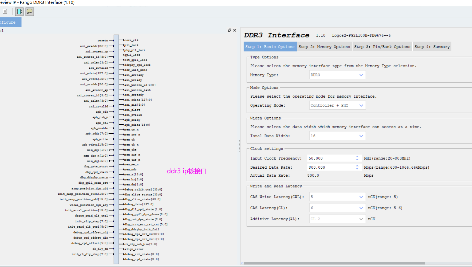The width and height of the screenshot is (472, 267).
Task: Open the CAS Latency (CL) dropdown
Action: (x=337, y=208)
